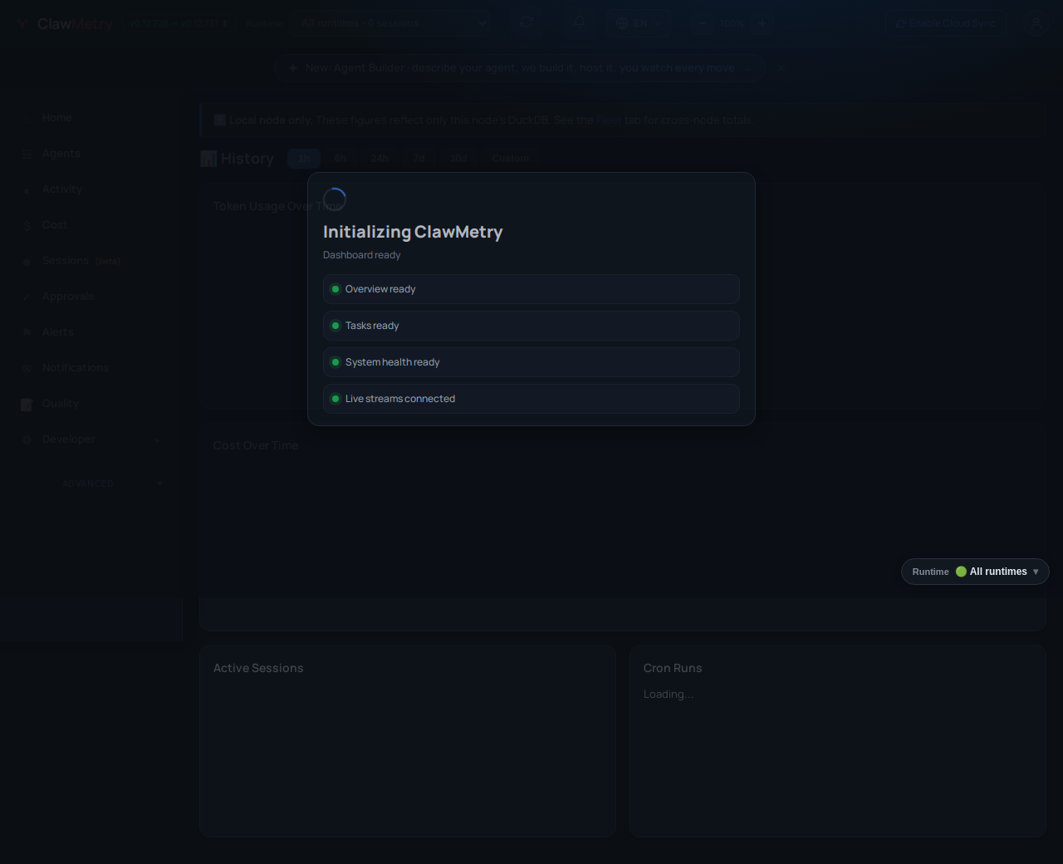This screenshot has height=864, width=1063.
Task: Click the Dashboard ready status text
Action: tap(362, 255)
